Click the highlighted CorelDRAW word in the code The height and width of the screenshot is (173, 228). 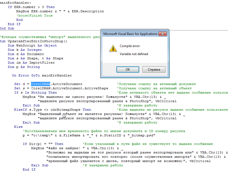point(41,84)
